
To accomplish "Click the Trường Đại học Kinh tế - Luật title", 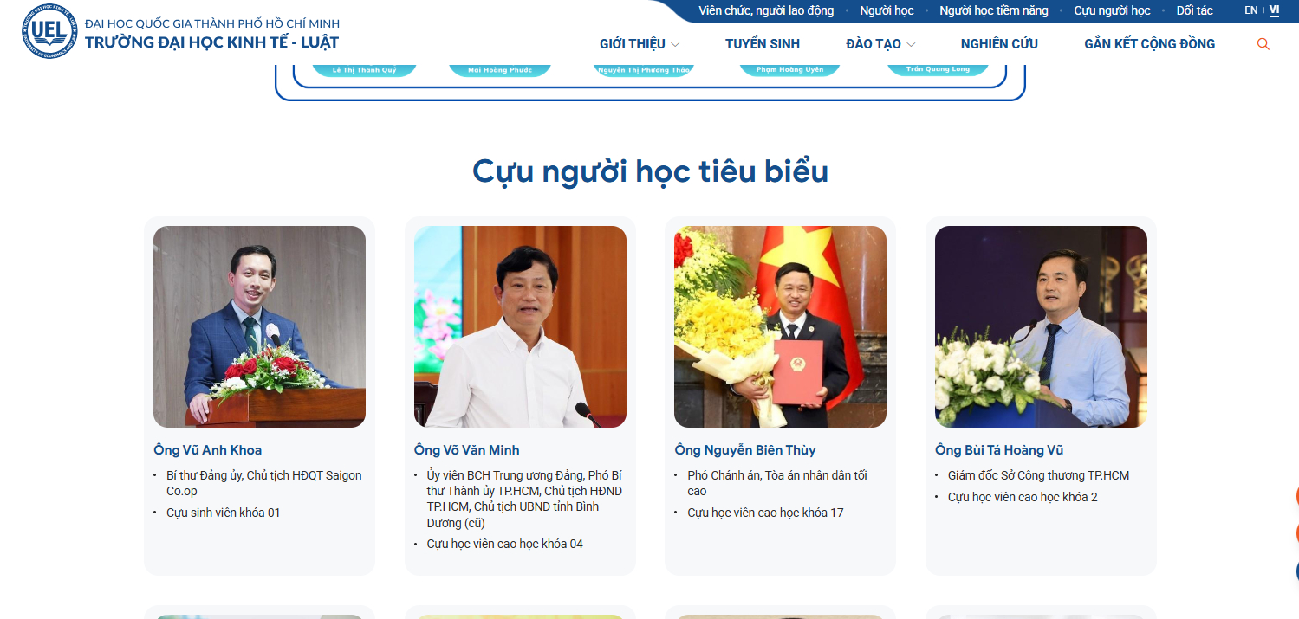I will point(212,42).
